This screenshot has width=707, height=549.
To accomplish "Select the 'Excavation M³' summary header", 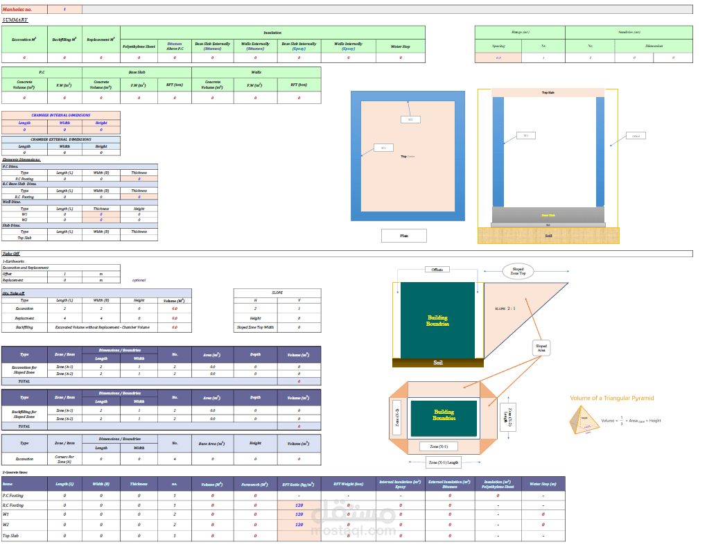I will point(24,40).
